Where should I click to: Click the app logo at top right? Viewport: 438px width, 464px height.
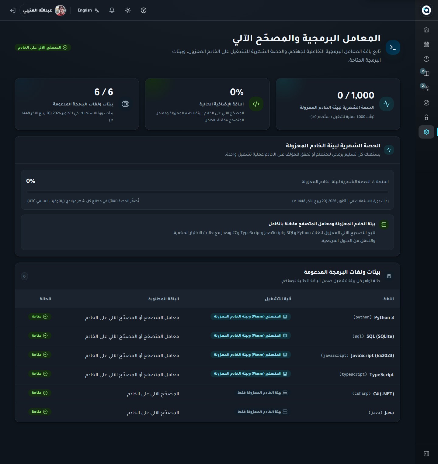(x=426, y=10)
